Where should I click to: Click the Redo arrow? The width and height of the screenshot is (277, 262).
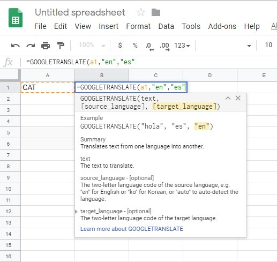[31, 46]
